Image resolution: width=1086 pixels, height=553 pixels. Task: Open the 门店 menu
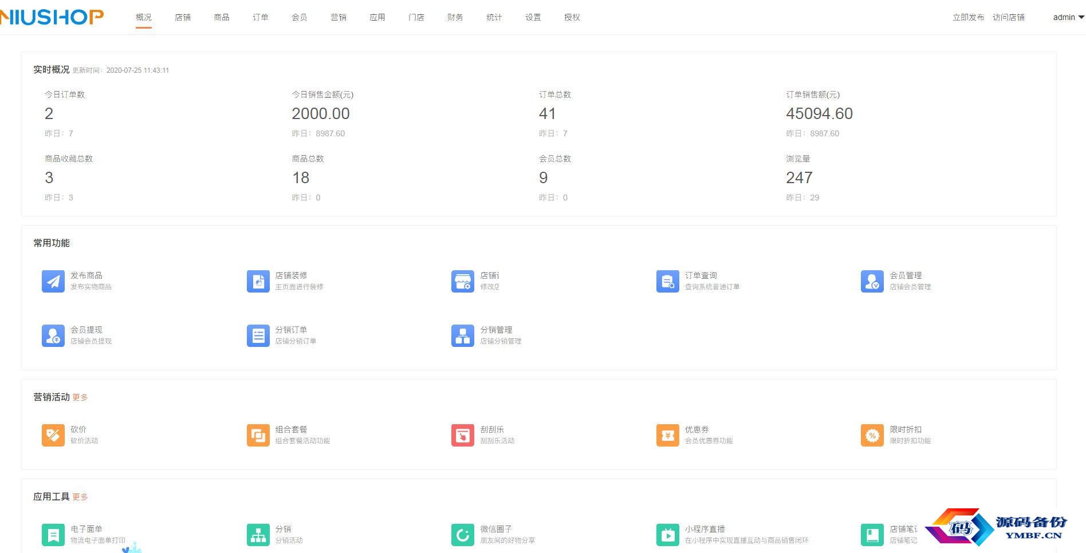[x=416, y=17]
